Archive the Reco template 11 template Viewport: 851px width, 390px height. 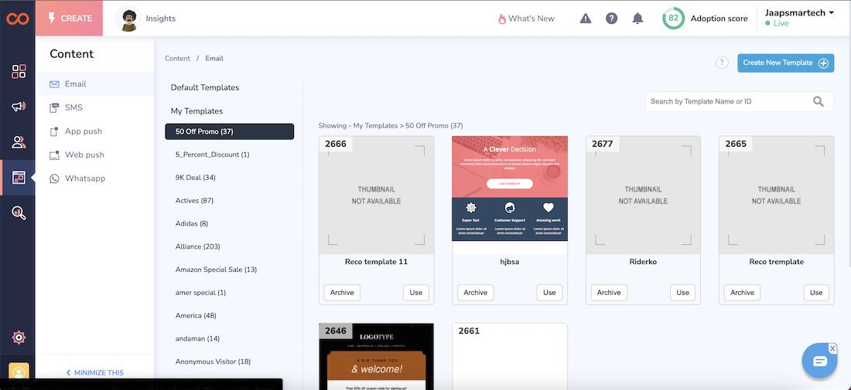tap(342, 293)
